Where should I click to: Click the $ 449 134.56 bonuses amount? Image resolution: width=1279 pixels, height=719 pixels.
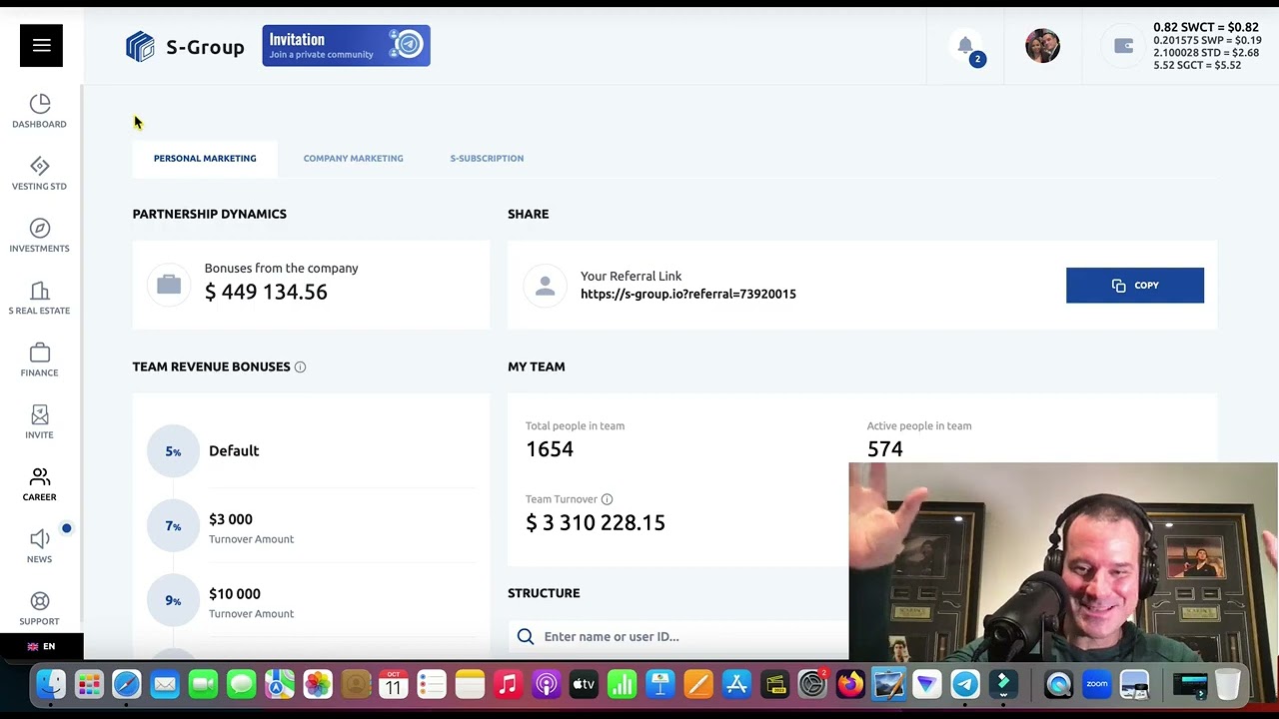[266, 292]
